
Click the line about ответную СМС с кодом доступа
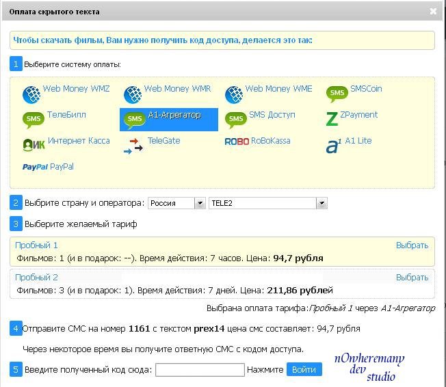point(163,349)
